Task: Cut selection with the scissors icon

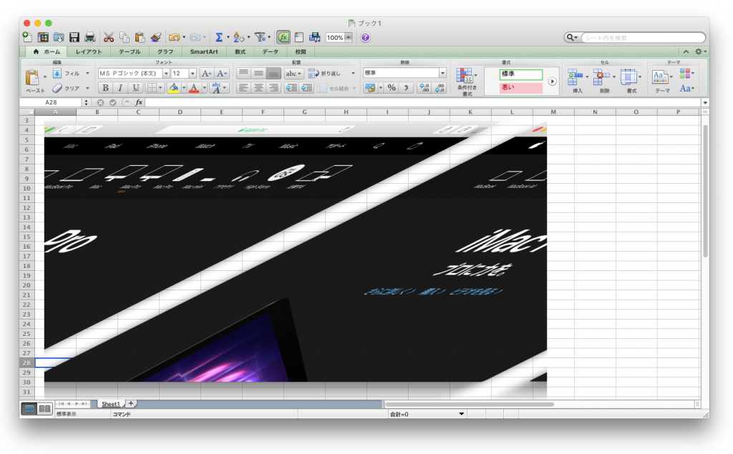Action: point(109,37)
